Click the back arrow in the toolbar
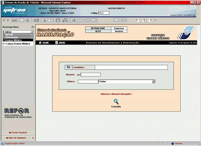The image size is (201, 146). pyautogui.click(x=4, y=20)
